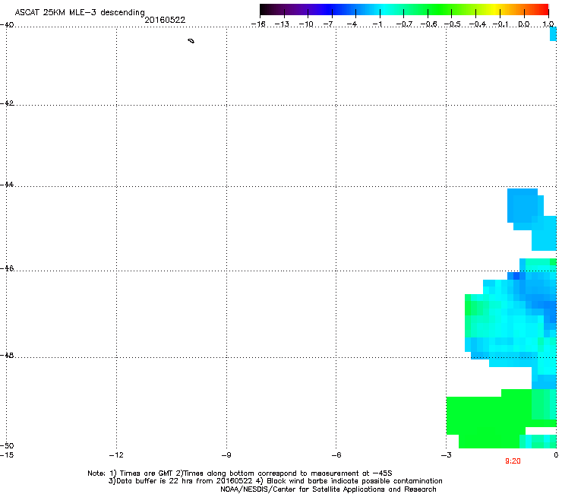Click the '-9' longitude axis label
Screen dimensions: 562x494
(x=226, y=455)
